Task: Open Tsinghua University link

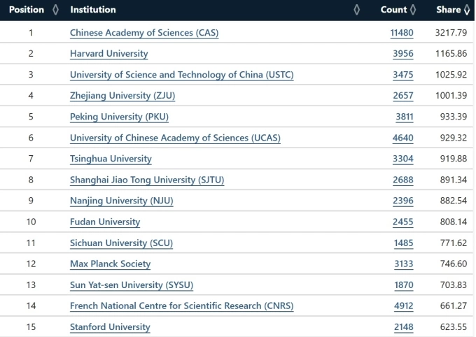Action: pyautogui.click(x=111, y=159)
